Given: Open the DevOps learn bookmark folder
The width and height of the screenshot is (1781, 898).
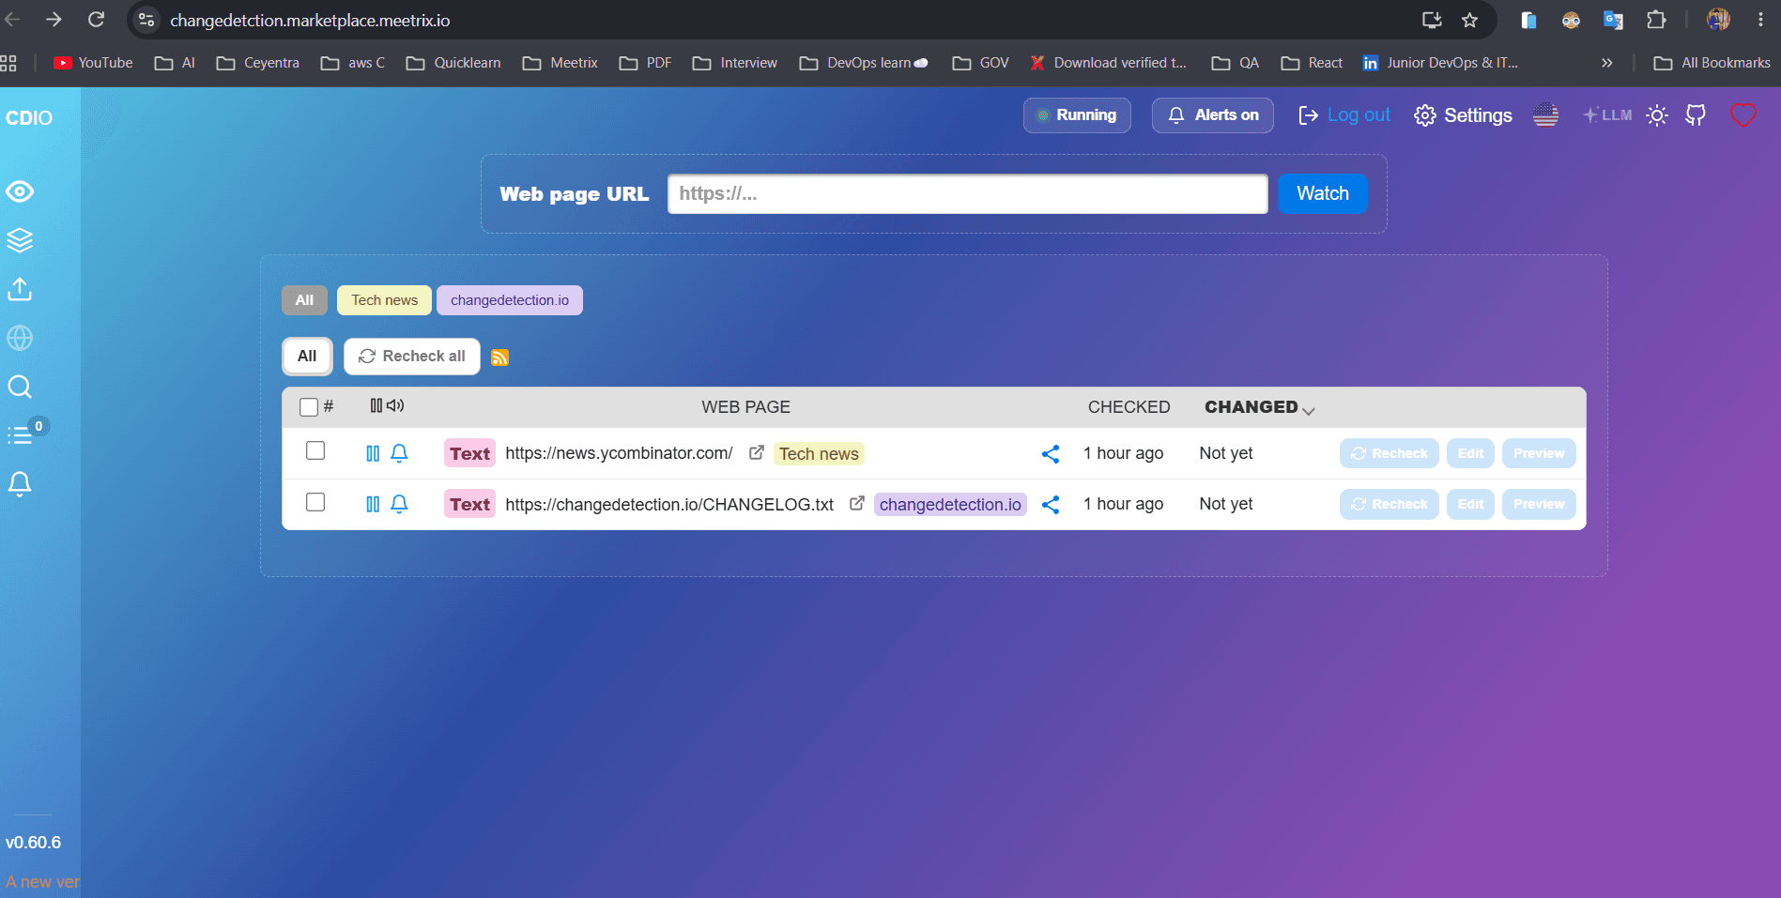Looking at the screenshot, I should click(864, 63).
